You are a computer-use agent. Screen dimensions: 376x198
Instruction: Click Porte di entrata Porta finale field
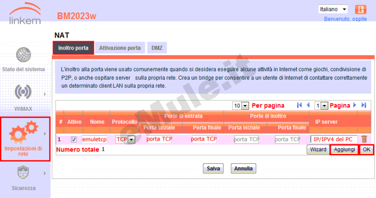pos(203,139)
